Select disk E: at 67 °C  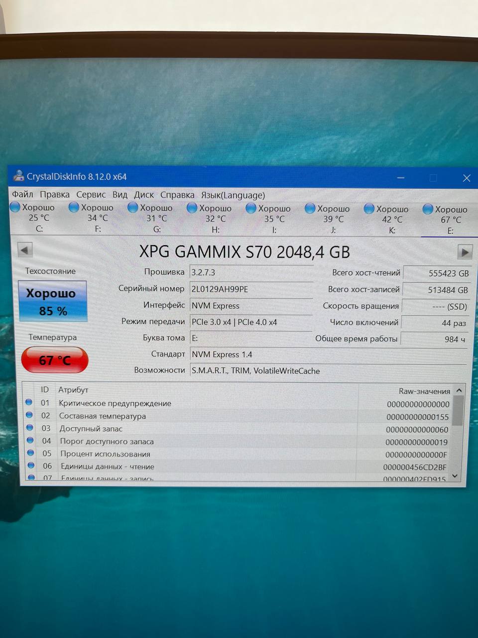pos(446,220)
